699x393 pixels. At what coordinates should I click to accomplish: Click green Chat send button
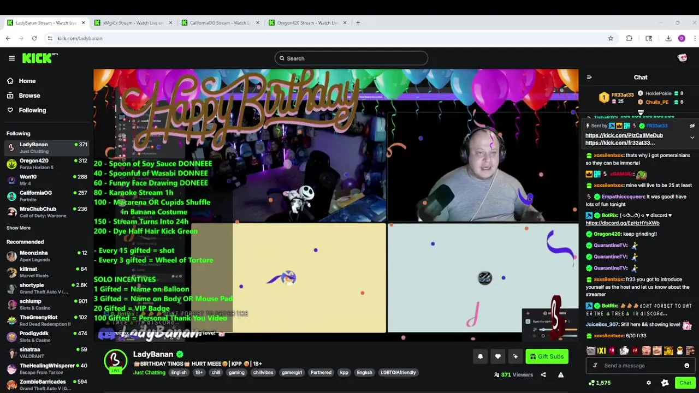pyautogui.click(x=685, y=383)
